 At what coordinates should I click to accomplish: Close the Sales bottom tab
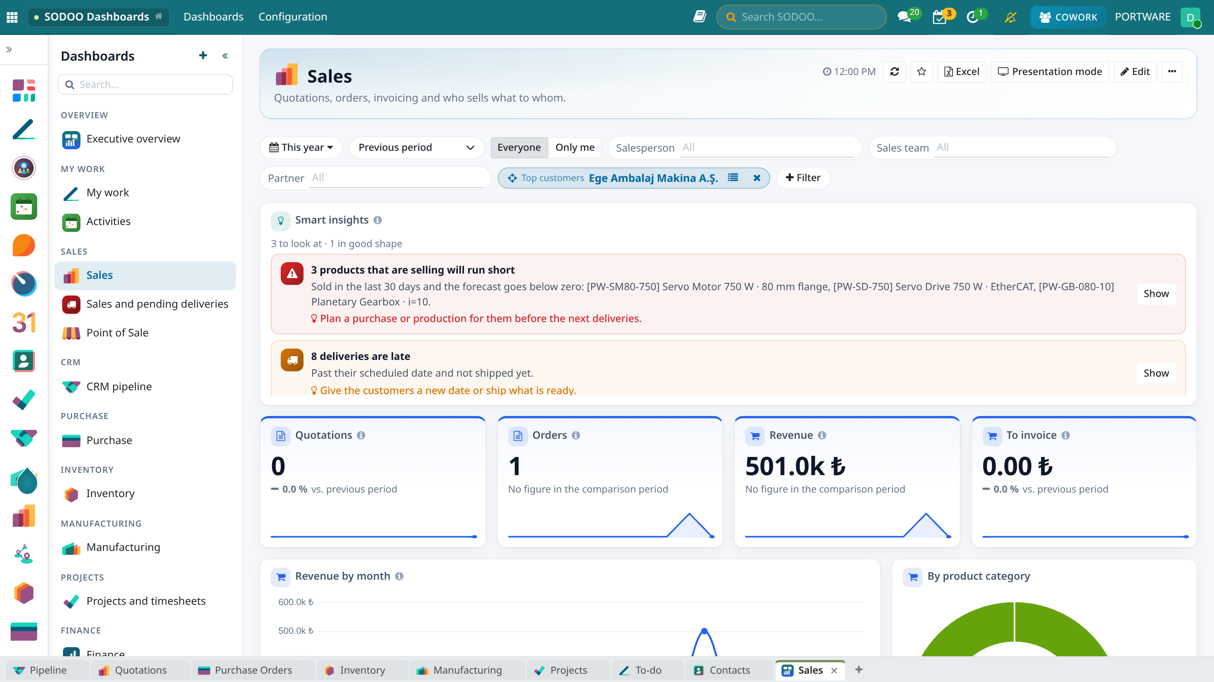[x=834, y=671]
